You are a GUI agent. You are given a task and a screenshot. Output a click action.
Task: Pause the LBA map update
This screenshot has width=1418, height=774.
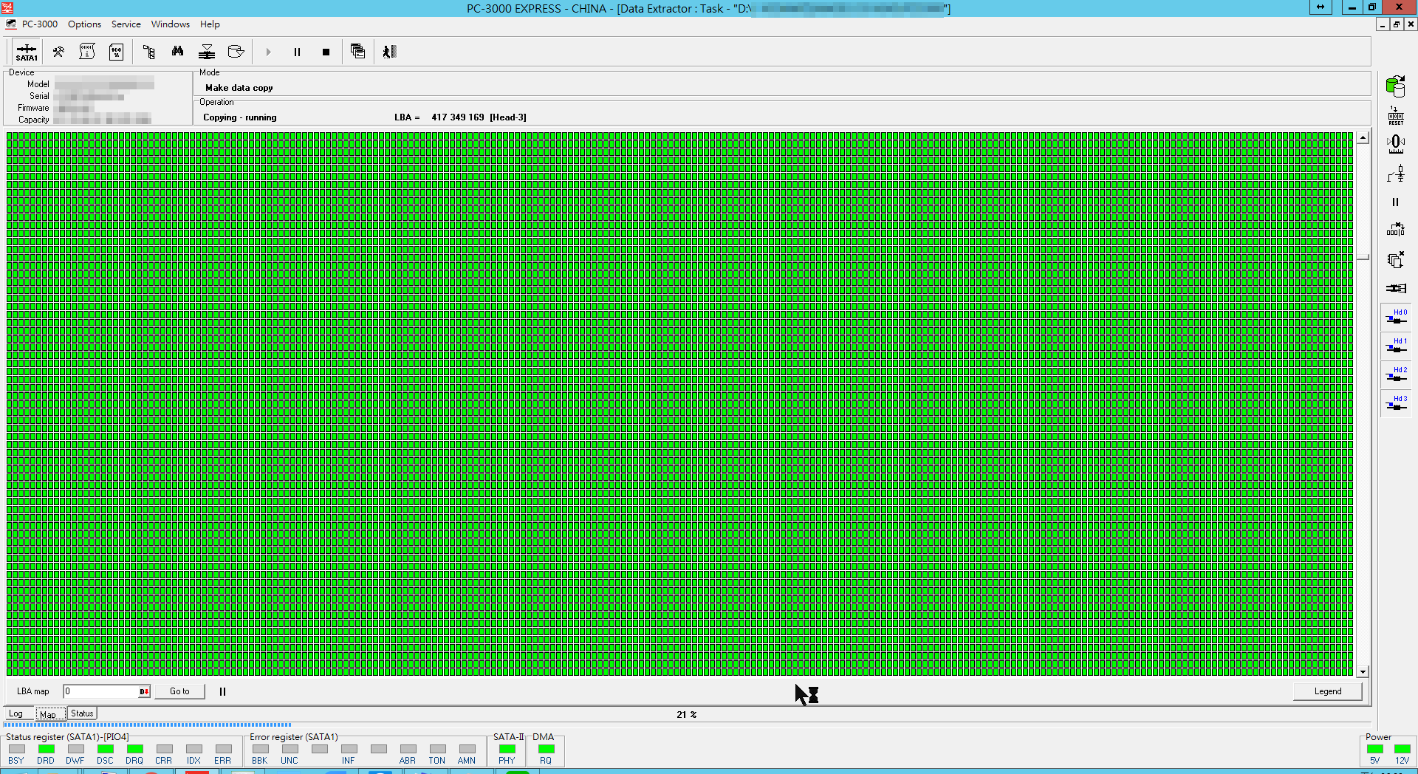tap(222, 691)
